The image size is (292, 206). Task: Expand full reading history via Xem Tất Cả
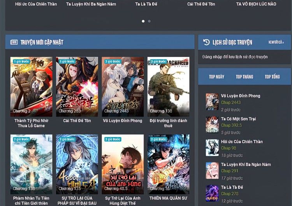(x=276, y=42)
